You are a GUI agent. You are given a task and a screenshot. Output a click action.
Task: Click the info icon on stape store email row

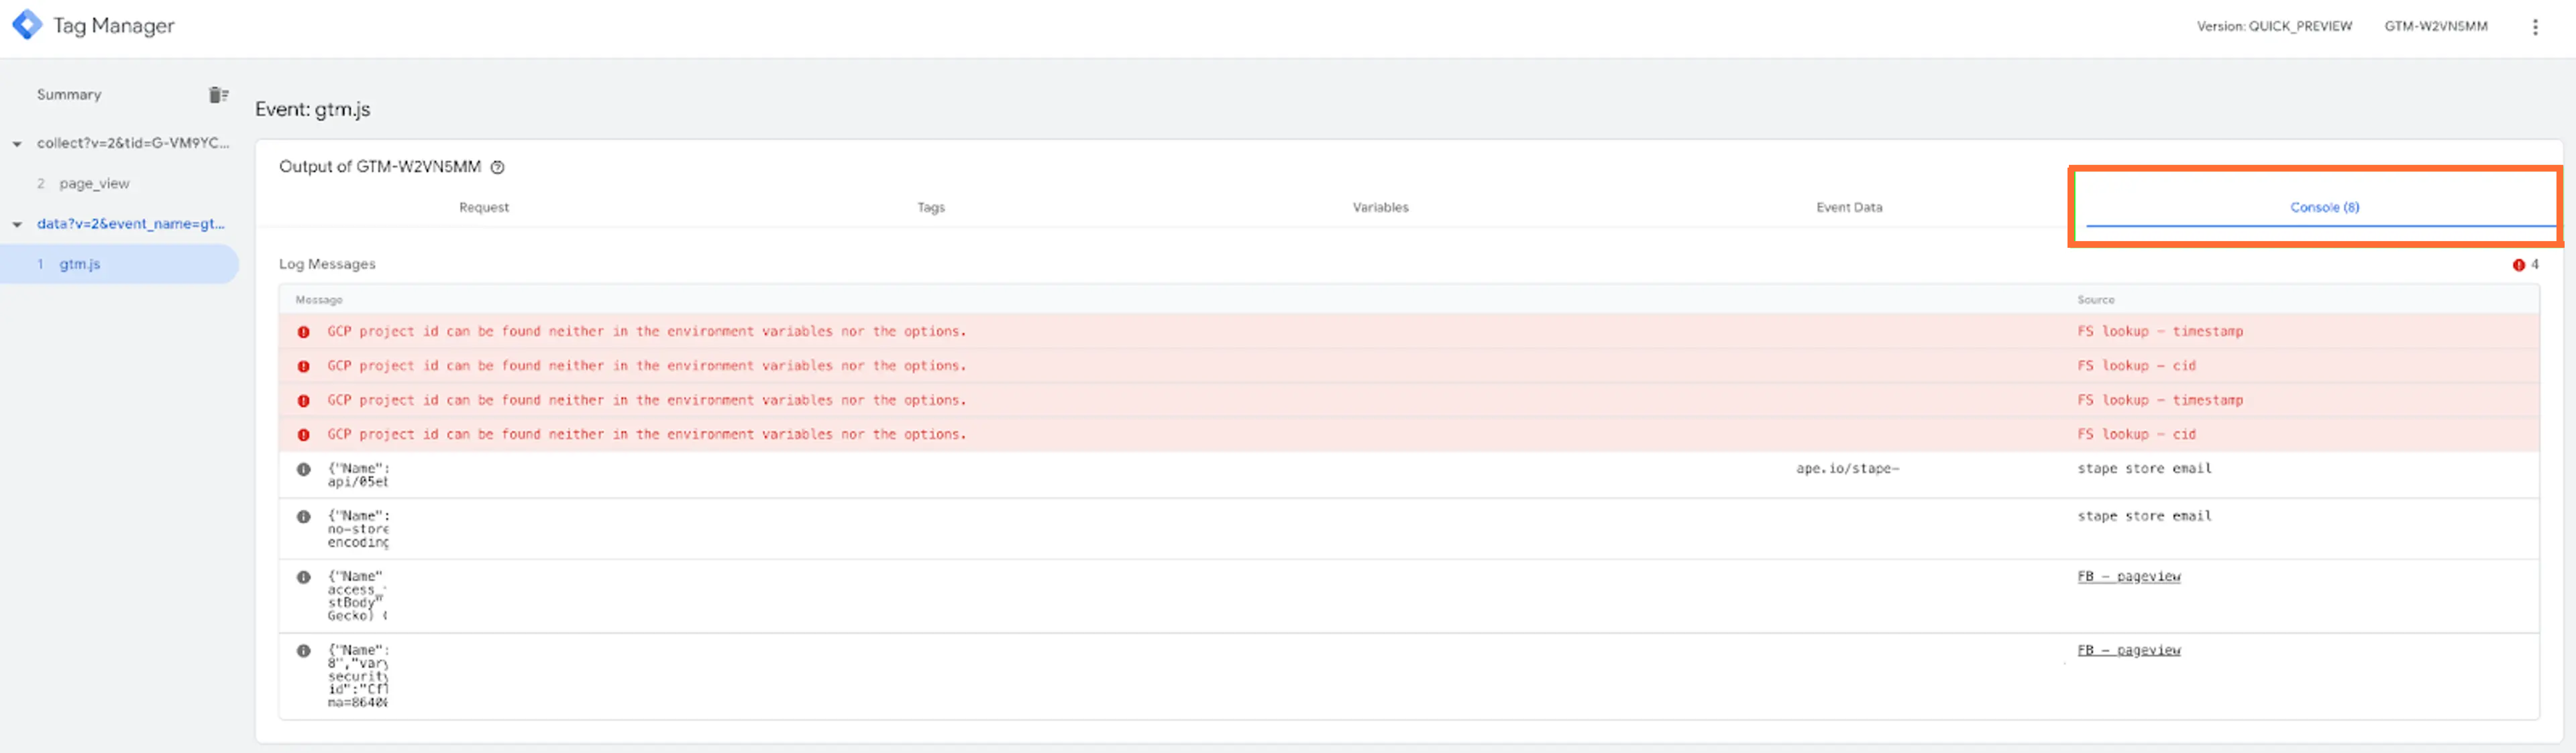tap(303, 516)
